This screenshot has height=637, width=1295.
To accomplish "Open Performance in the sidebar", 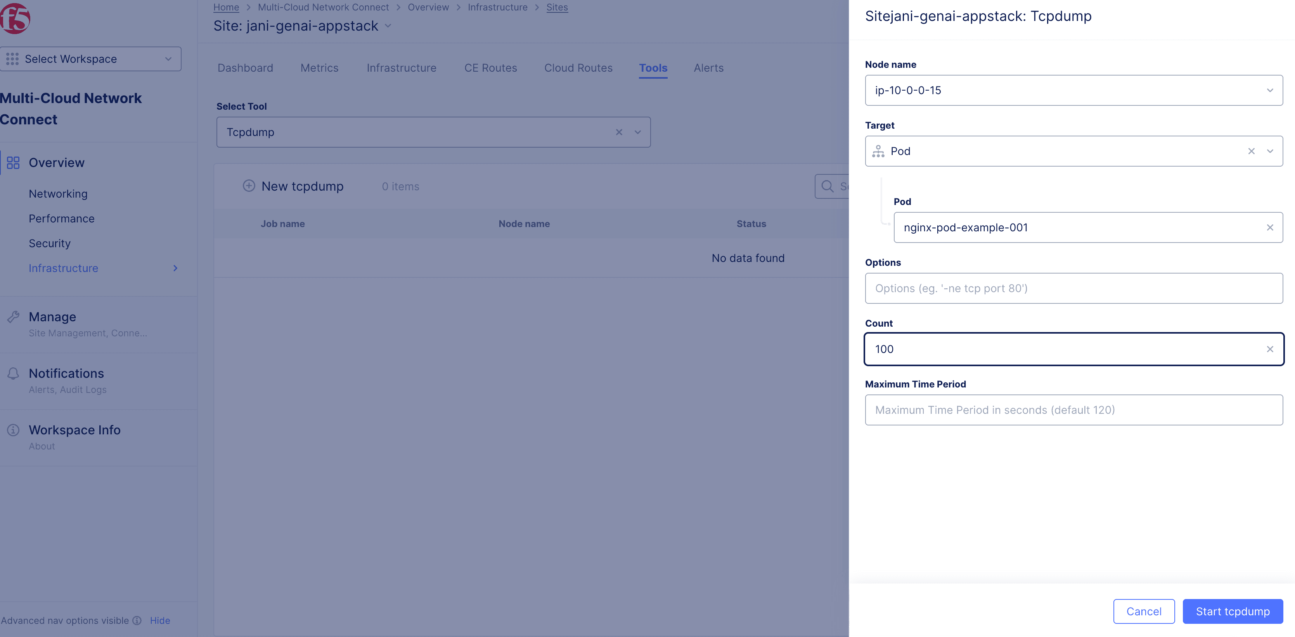I will [61, 219].
